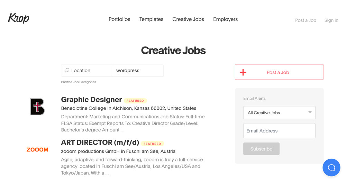Click the search magnifier icon
Image resolution: width=346 pixels, height=179 pixels.
point(67,70)
